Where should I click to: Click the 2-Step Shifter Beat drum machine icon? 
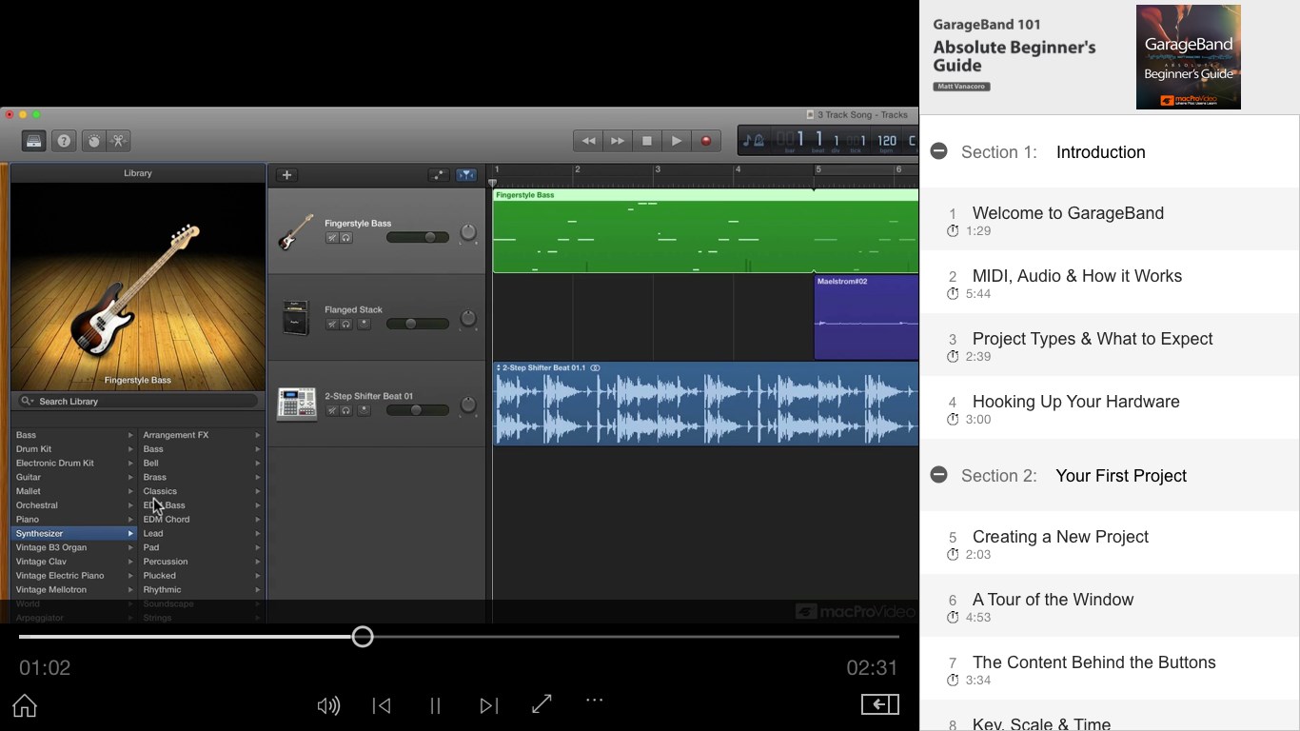pos(296,404)
